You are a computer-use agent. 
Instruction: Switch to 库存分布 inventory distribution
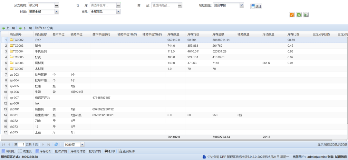click(43, 151)
